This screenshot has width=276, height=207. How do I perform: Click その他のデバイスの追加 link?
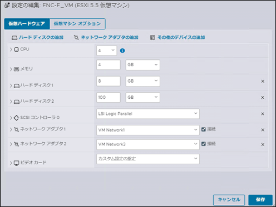tap(181, 38)
